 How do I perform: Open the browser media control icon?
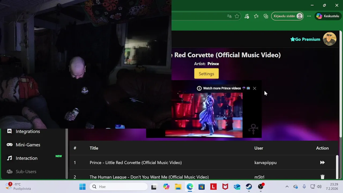coord(247,16)
